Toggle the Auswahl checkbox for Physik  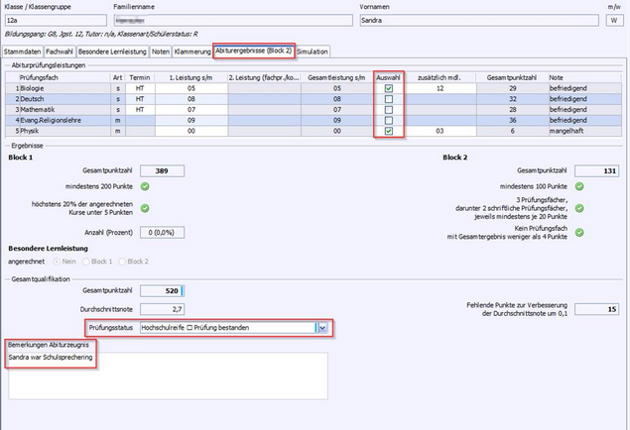[x=389, y=130]
